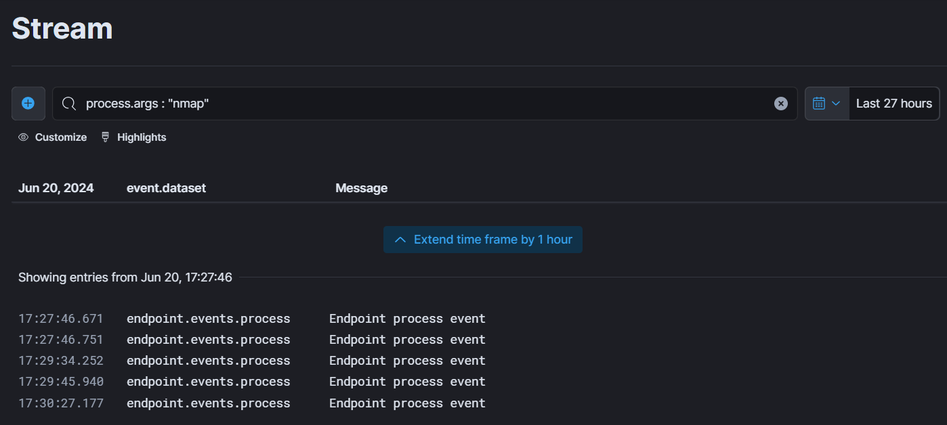Viewport: 947px width, 425px height.
Task: Select the log entry at 17:30:27.177
Action: pyautogui.click(x=479, y=403)
